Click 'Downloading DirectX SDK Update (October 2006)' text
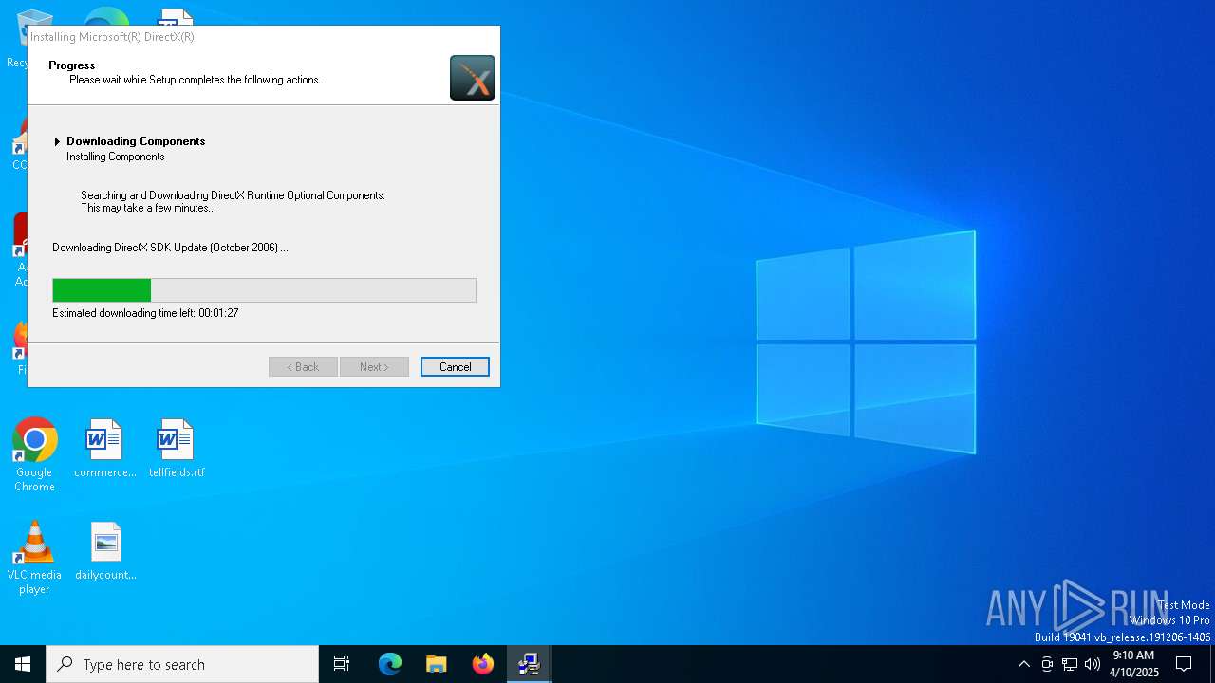This screenshot has height=683, width=1215. pos(170,248)
